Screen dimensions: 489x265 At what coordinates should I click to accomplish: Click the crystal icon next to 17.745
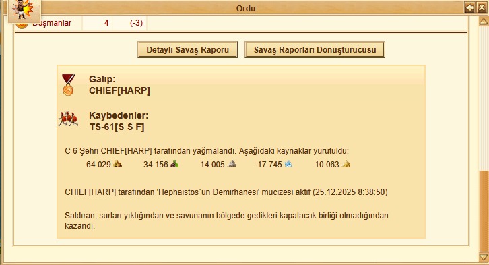288,164
